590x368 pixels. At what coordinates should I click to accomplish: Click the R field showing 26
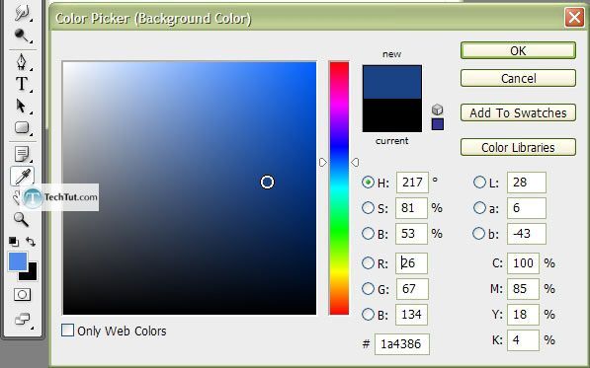pos(411,262)
